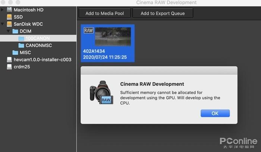The height and width of the screenshot is (152, 261).
Task: Click the RAW badge on the clip
Action: [x=89, y=30]
